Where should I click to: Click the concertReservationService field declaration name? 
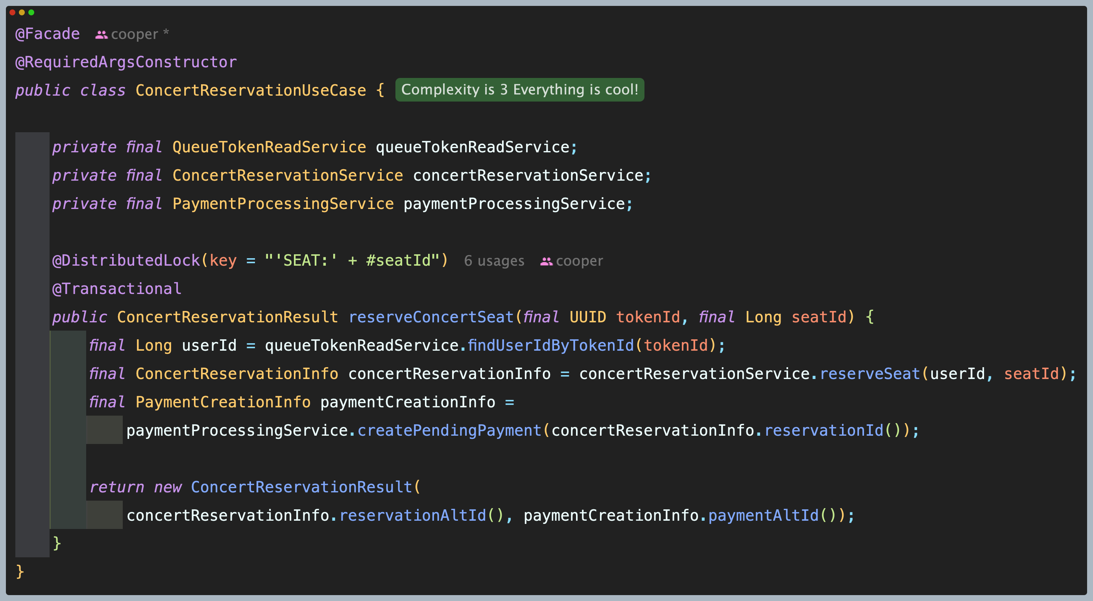point(528,175)
